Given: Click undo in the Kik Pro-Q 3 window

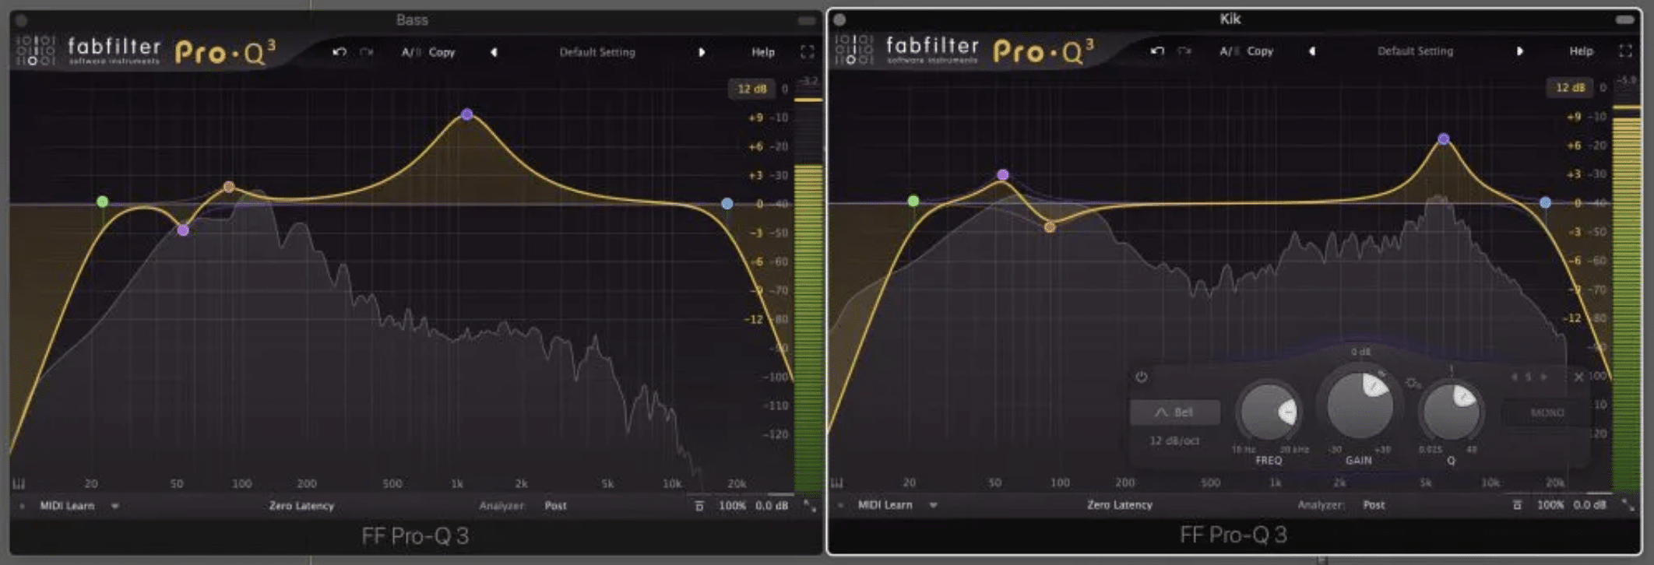Looking at the screenshot, I should 1157,51.
